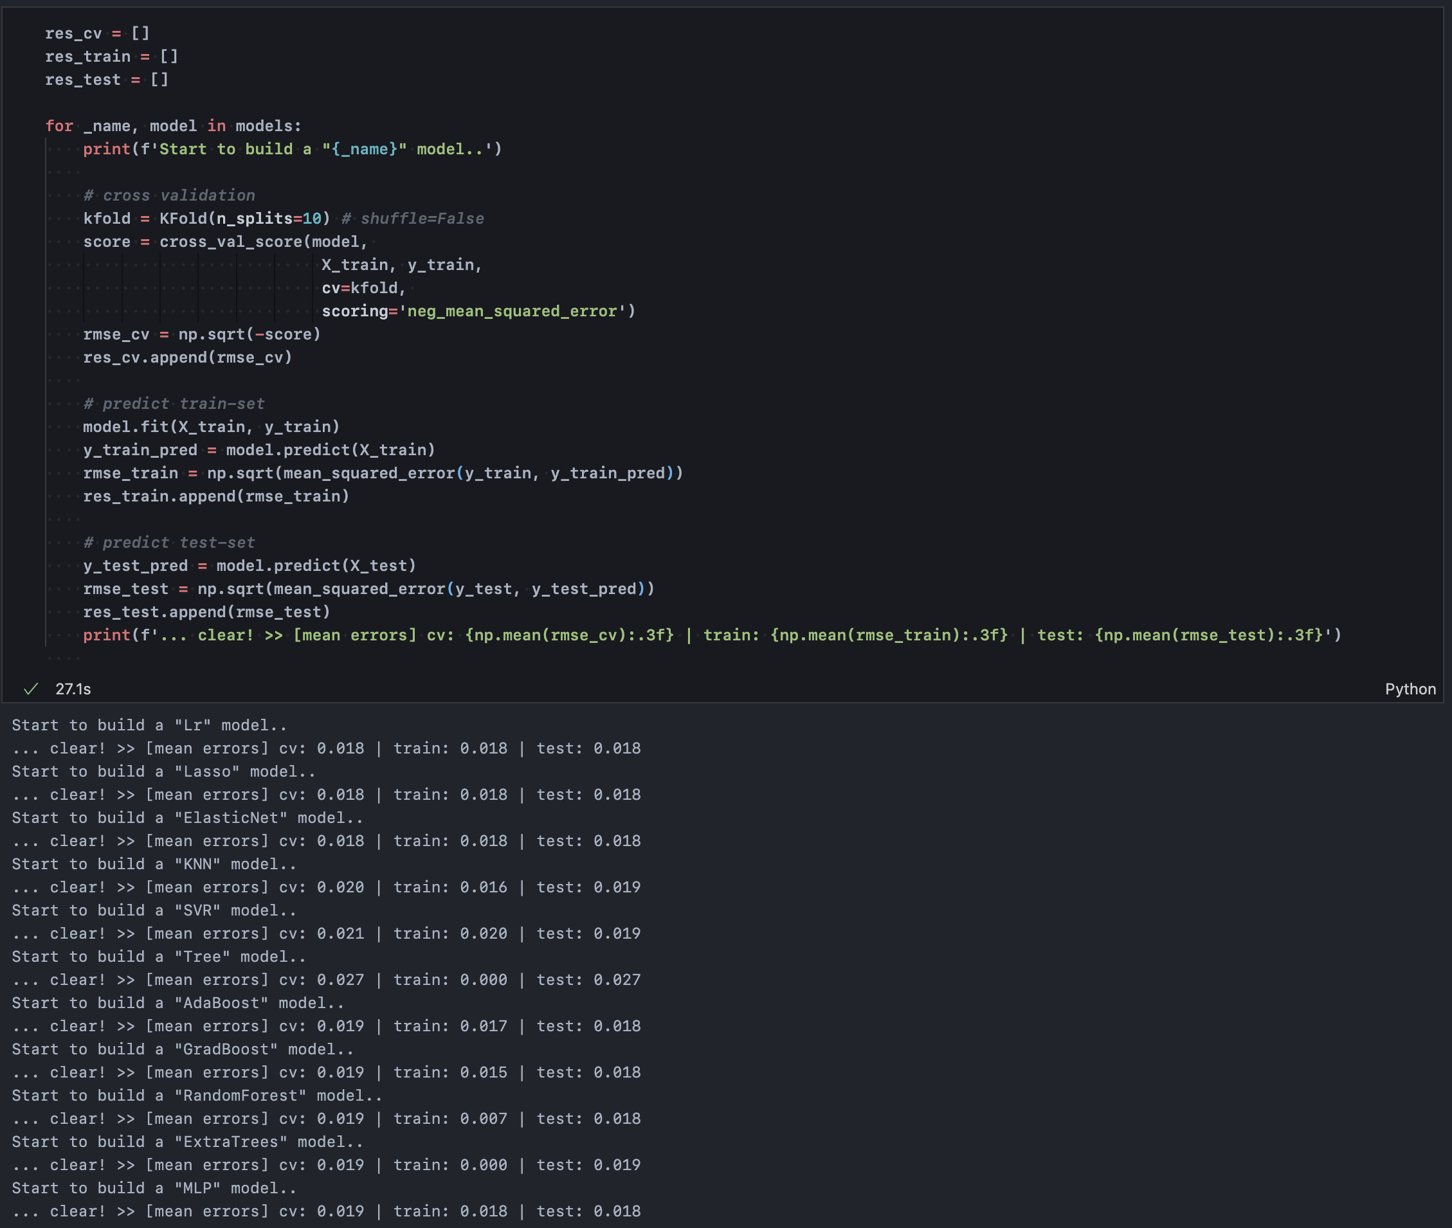This screenshot has height=1228, width=1452.
Task: Click the 'y_test_pred = model.predict(X_test)' line
Action: pyautogui.click(x=250, y=566)
